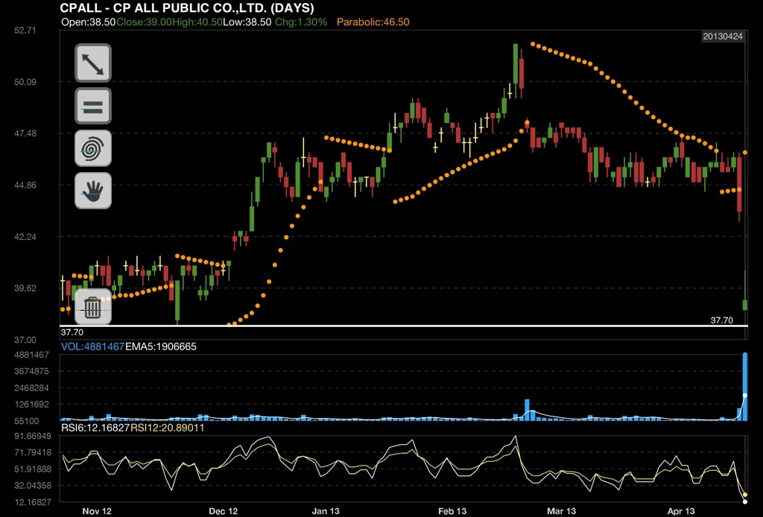Click the VOL:4881467 label

point(92,346)
